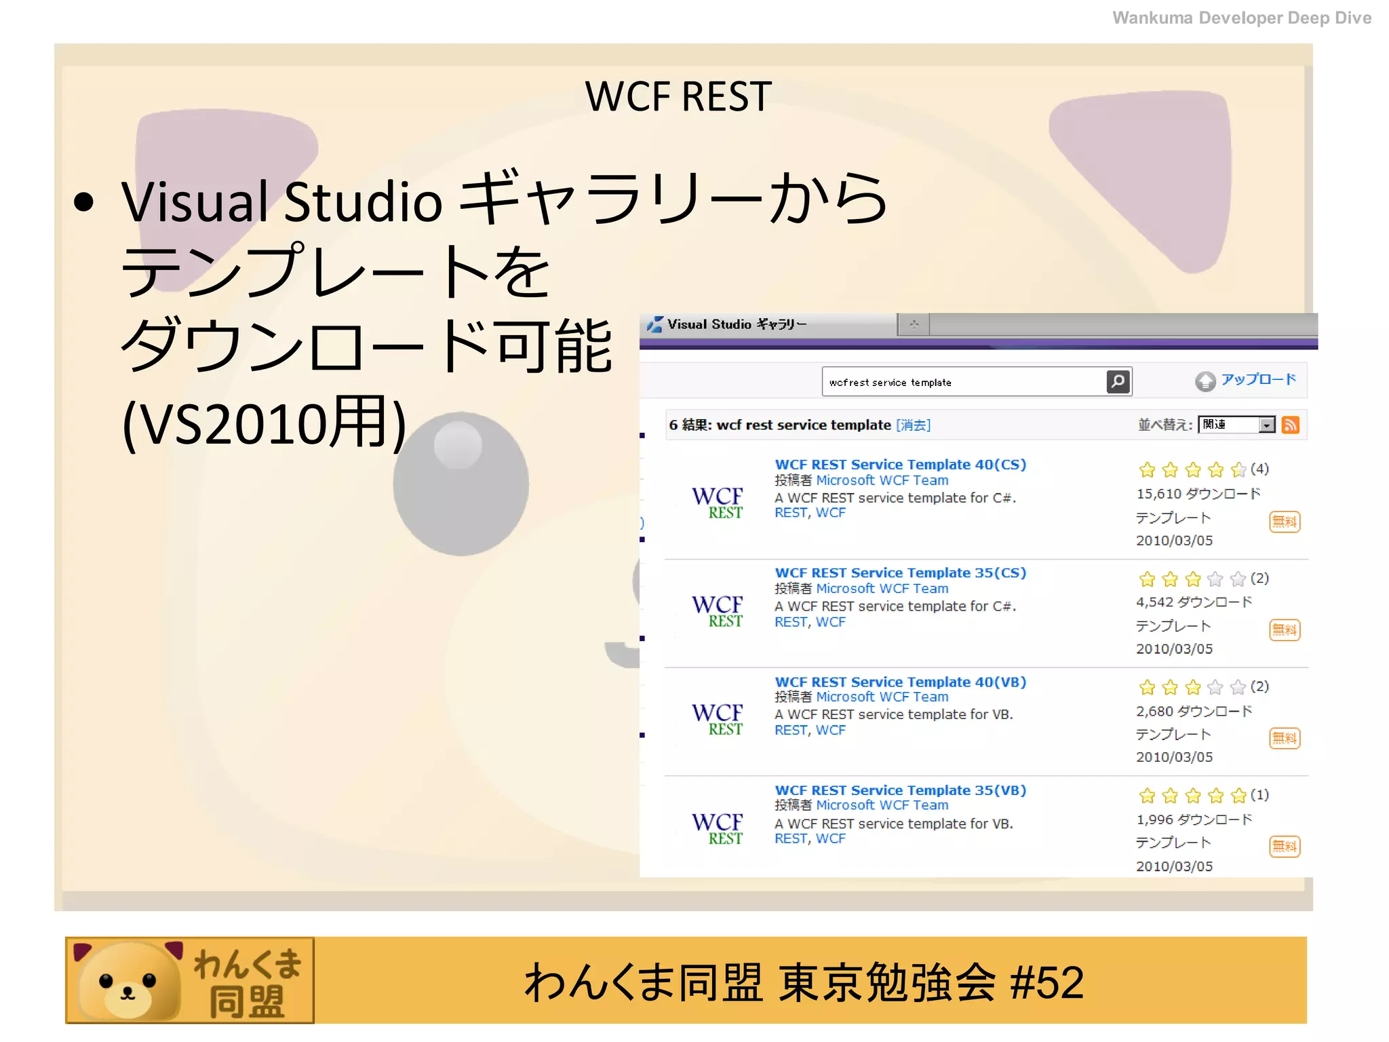Open WCF REST Service Template 40(VB)

click(x=900, y=682)
